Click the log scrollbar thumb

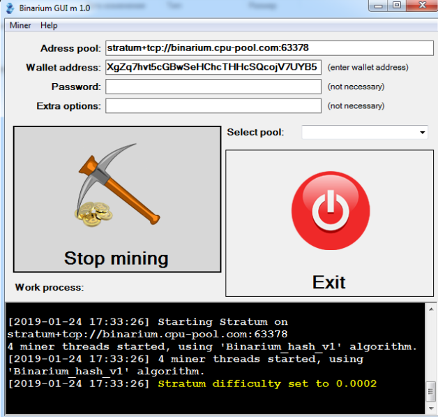pos(431,392)
